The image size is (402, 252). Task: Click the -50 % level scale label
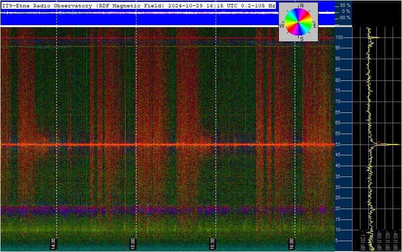(344, 18)
